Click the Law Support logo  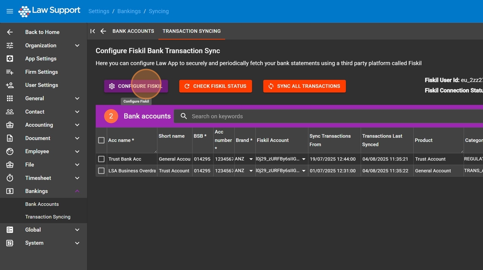[50, 11]
